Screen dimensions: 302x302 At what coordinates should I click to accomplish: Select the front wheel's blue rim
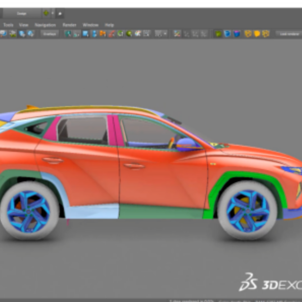(248, 209)
